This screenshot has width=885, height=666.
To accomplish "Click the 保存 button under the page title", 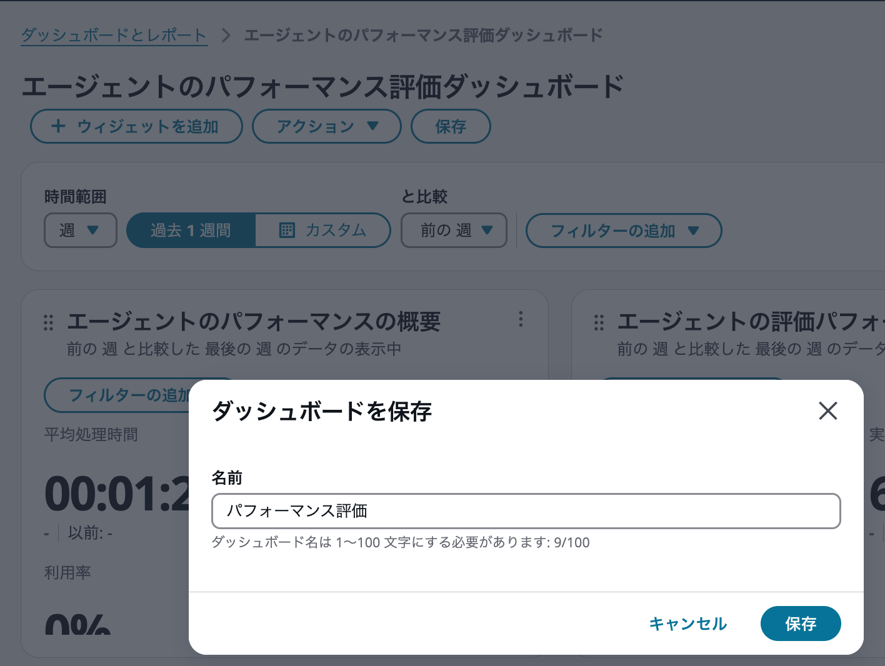I will click(x=451, y=126).
